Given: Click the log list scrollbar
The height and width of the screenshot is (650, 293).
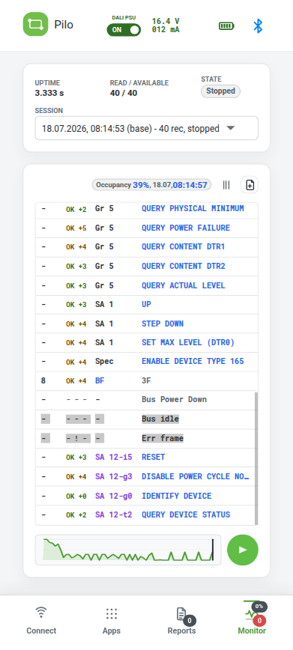Looking at the screenshot, I should (x=256, y=458).
